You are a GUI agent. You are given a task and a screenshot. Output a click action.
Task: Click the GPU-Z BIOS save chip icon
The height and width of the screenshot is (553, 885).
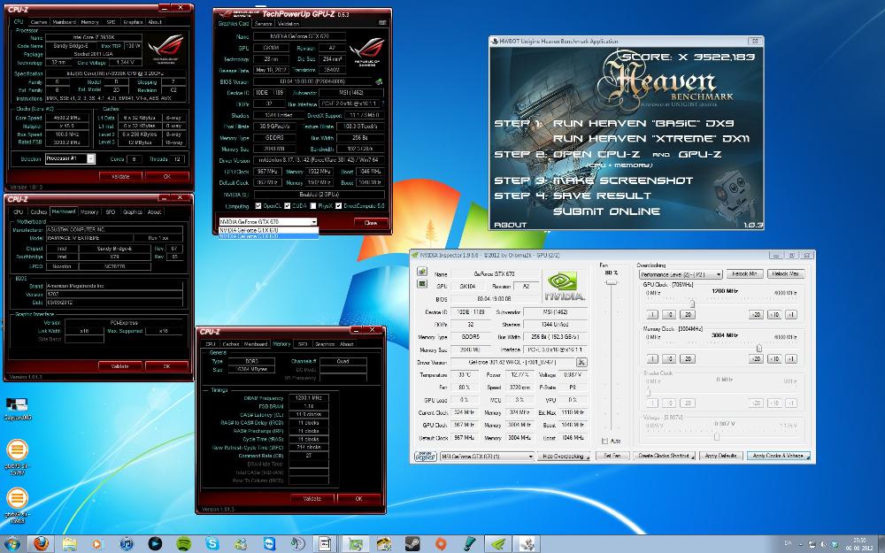(x=379, y=81)
